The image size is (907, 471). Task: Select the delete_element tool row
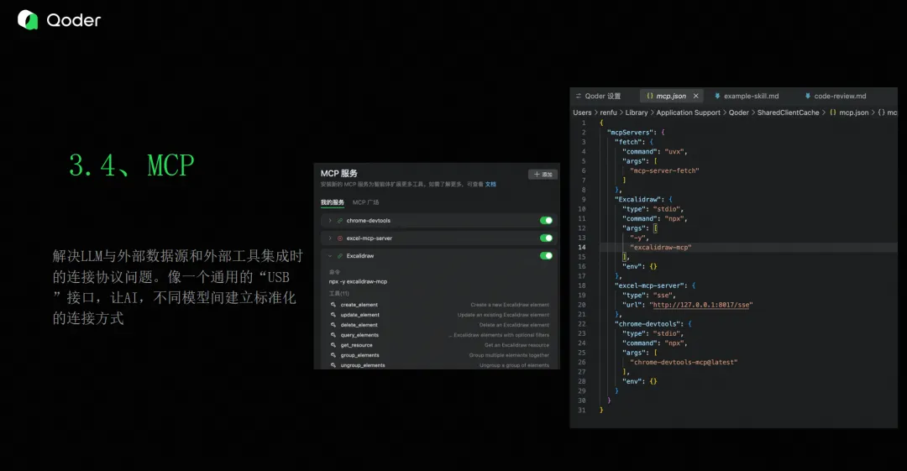pyautogui.click(x=439, y=325)
